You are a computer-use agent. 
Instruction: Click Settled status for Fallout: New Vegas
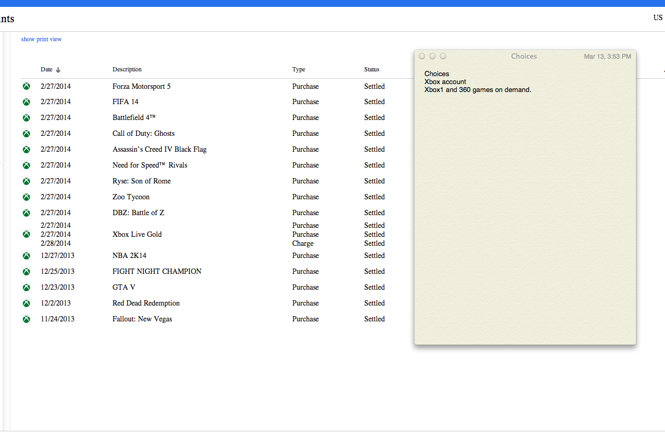(374, 319)
